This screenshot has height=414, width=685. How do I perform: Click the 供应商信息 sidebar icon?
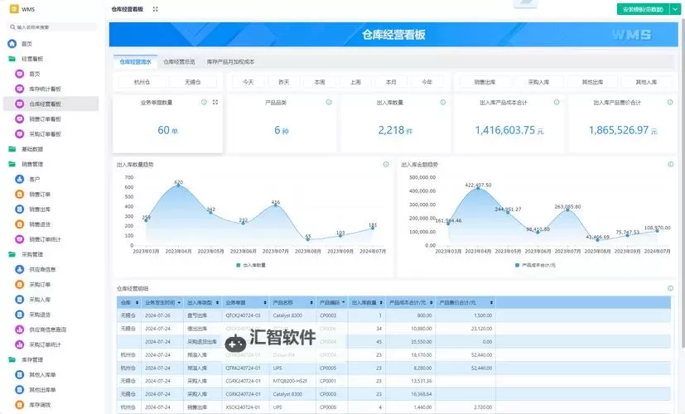click(x=20, y=269)
